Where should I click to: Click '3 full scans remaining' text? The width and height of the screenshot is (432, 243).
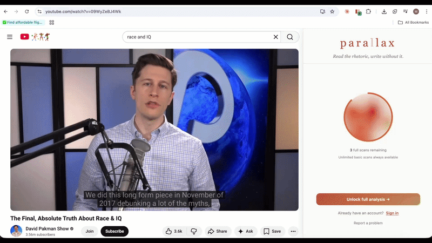coord(368,150)
